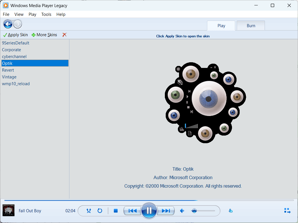Click the elapsed time 02:04
Image resolution: width=298 pixels, height=223 pixels.
[x=70, y=211]
